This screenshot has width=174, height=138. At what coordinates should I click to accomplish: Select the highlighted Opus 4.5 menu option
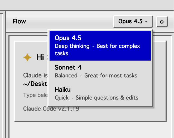[100, 46]
